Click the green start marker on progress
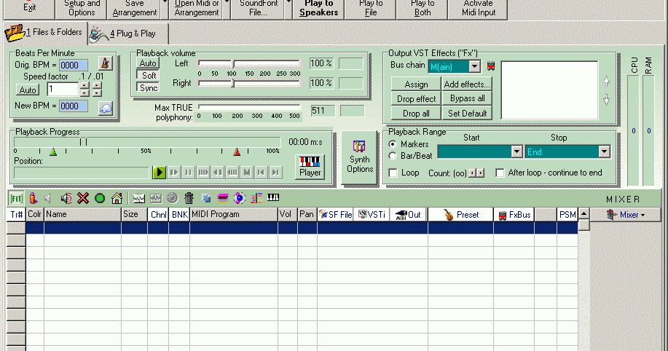This screenshot has width=668, height=351. (53, 151)
